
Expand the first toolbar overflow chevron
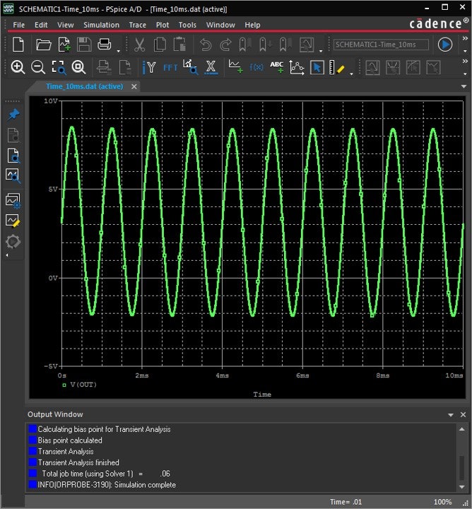(x=465, y=38)
